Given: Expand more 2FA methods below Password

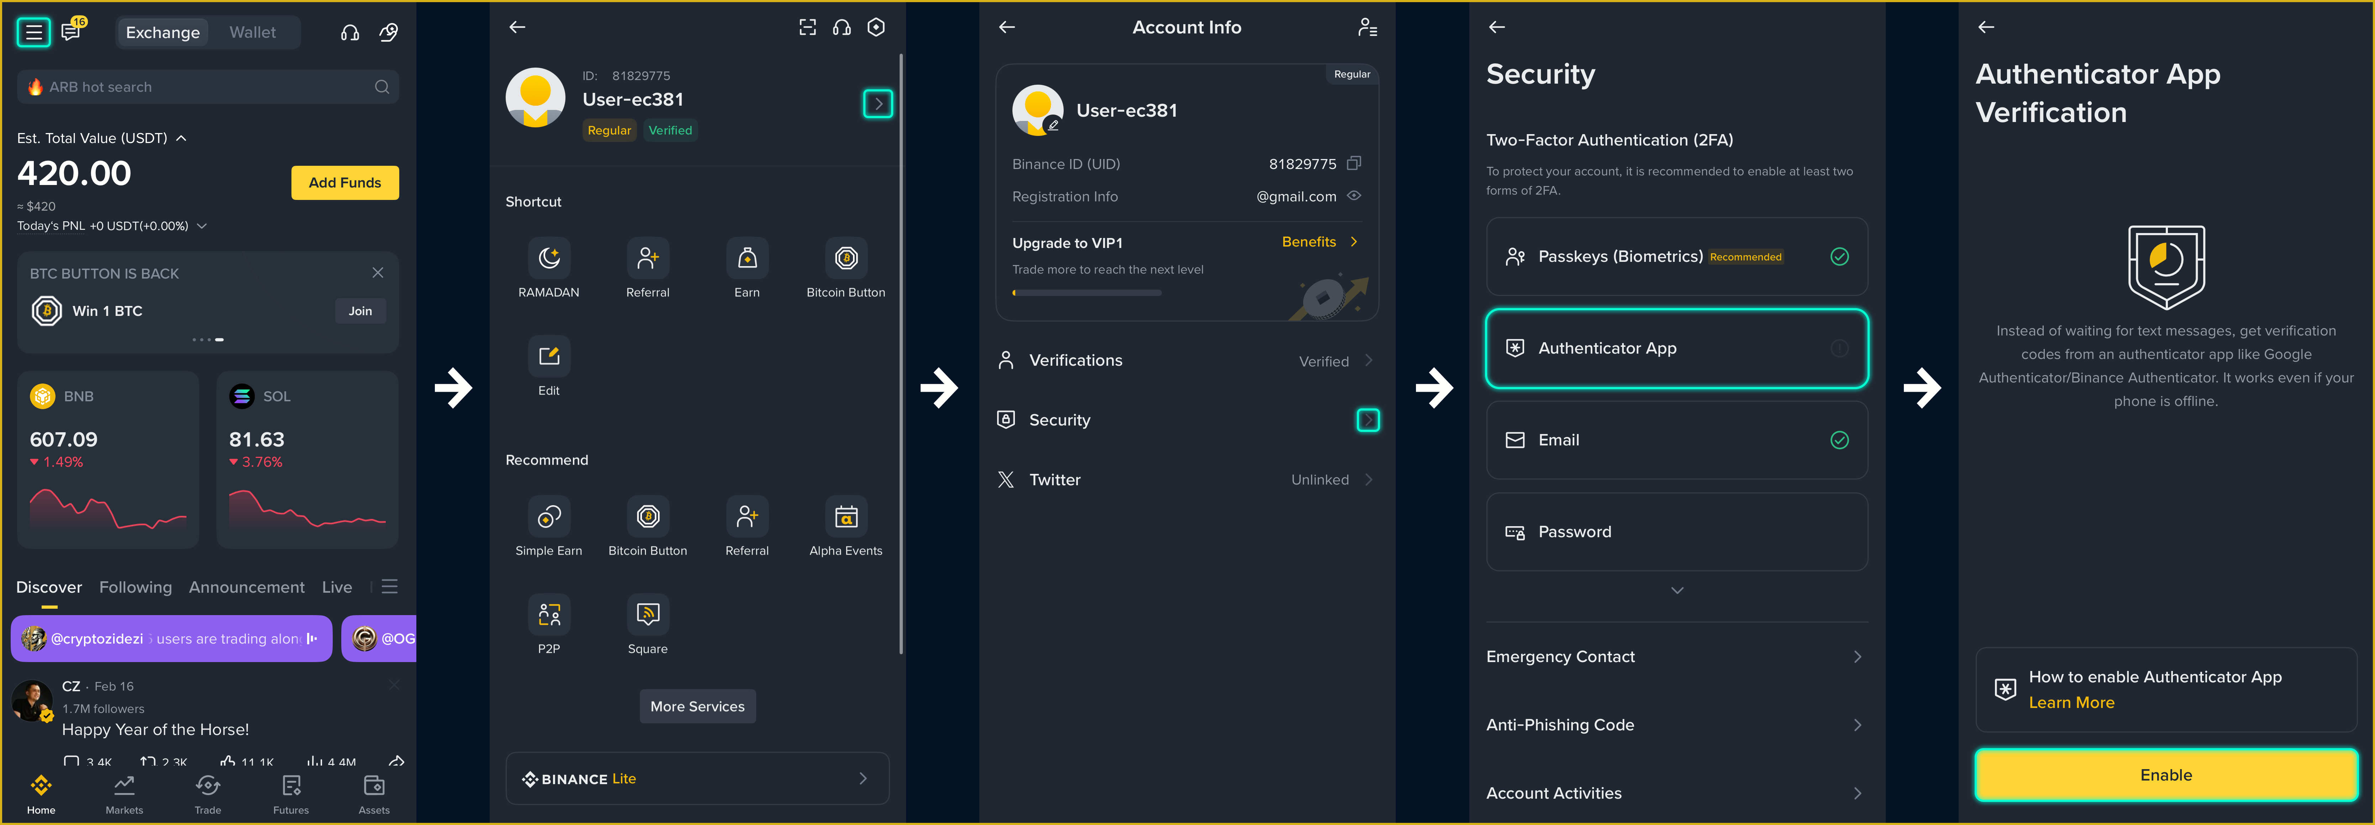Looking at the screenshot, I should 1677,591.
